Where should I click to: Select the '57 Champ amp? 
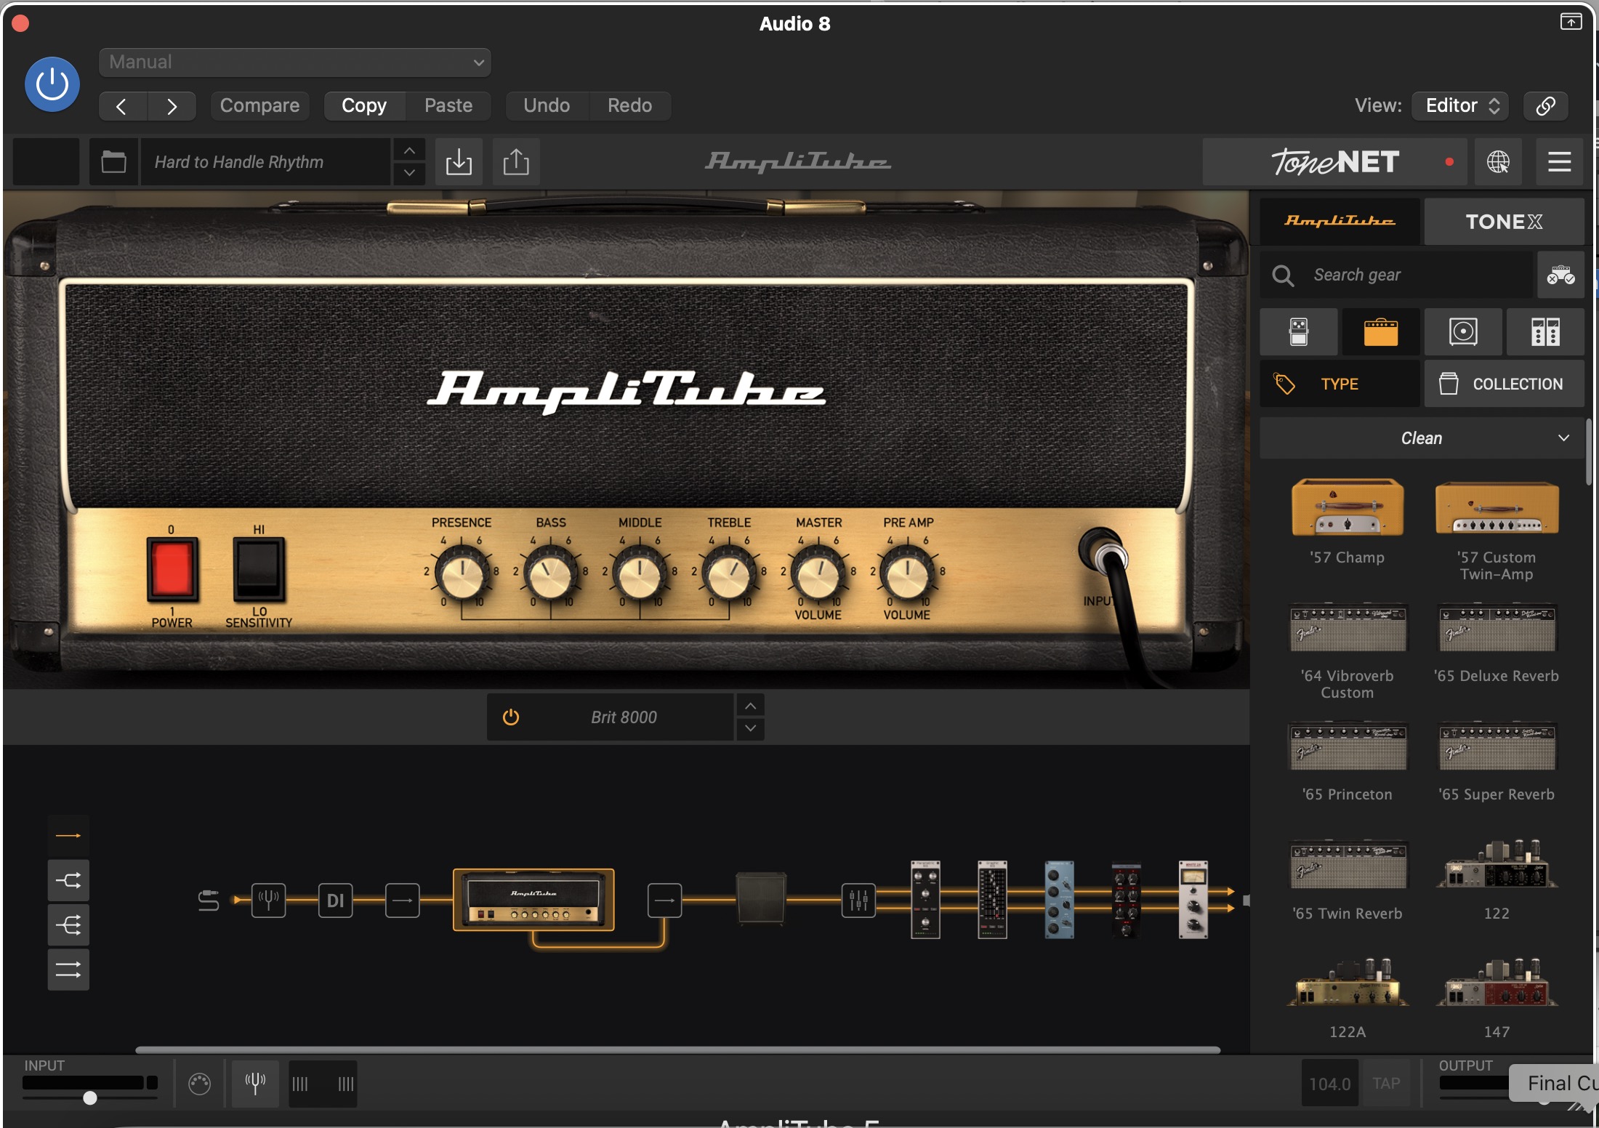tap(1348, 522)
